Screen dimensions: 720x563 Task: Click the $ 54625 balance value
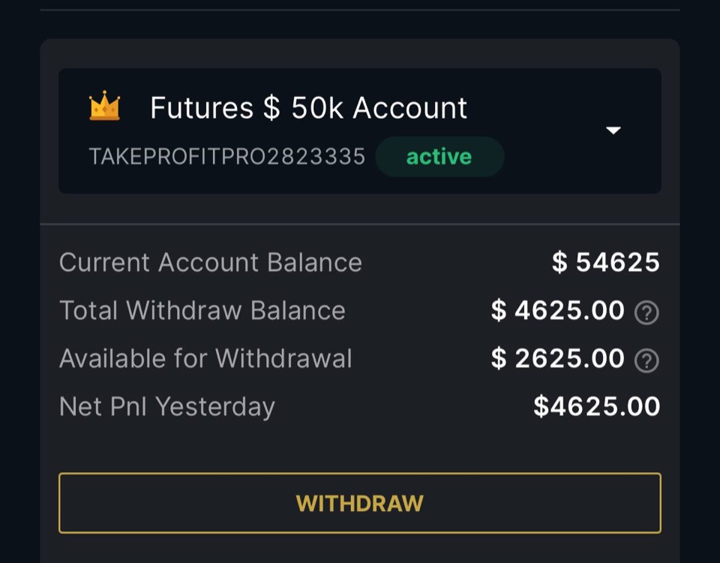tap(606, 263)
